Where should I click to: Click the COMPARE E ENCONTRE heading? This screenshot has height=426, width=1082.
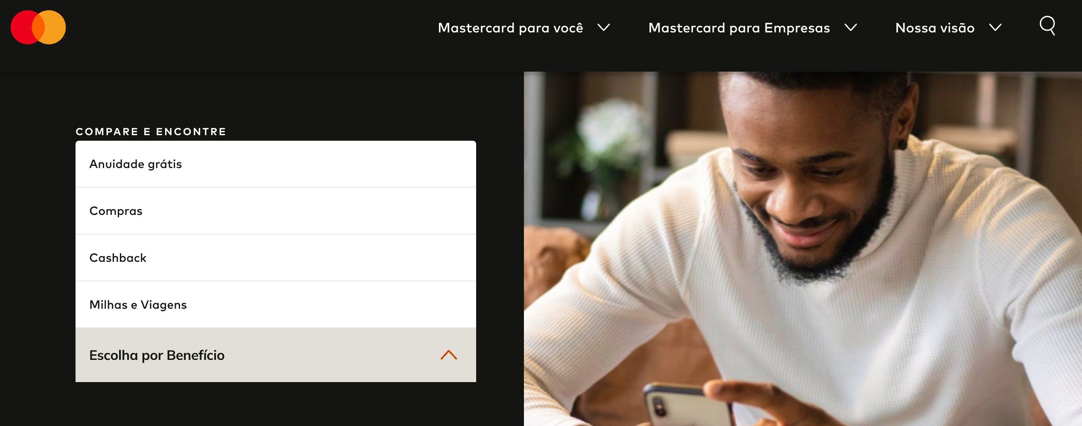point(151,131)
